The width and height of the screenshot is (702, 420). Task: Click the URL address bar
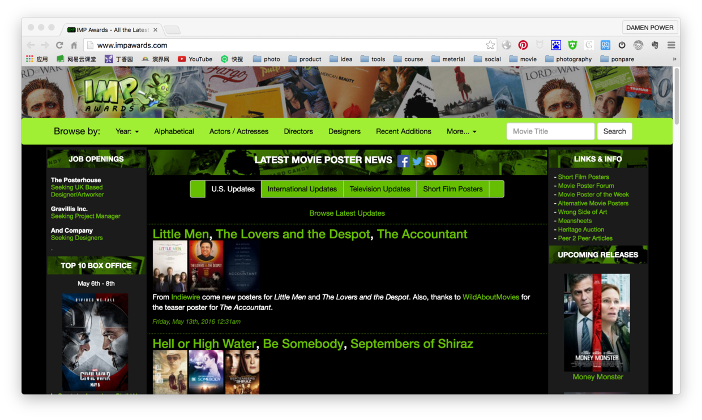(x=289, y=45)
